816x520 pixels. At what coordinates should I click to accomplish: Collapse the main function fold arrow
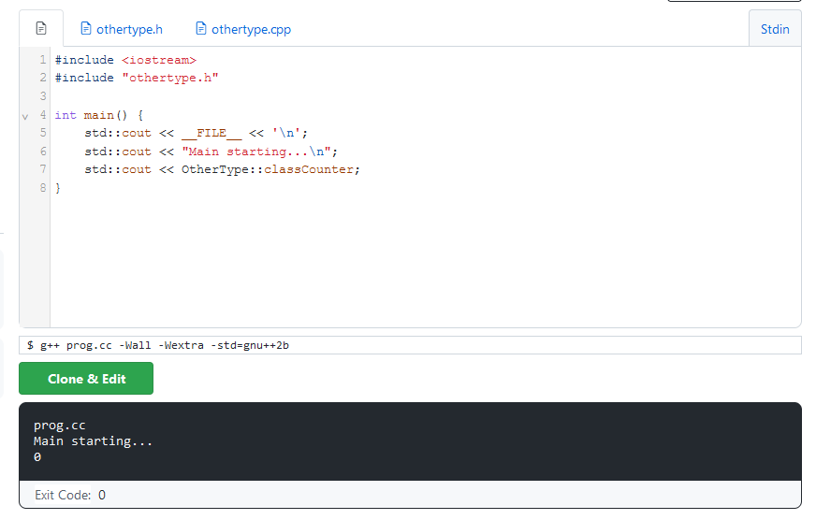[x=24, y=116]
